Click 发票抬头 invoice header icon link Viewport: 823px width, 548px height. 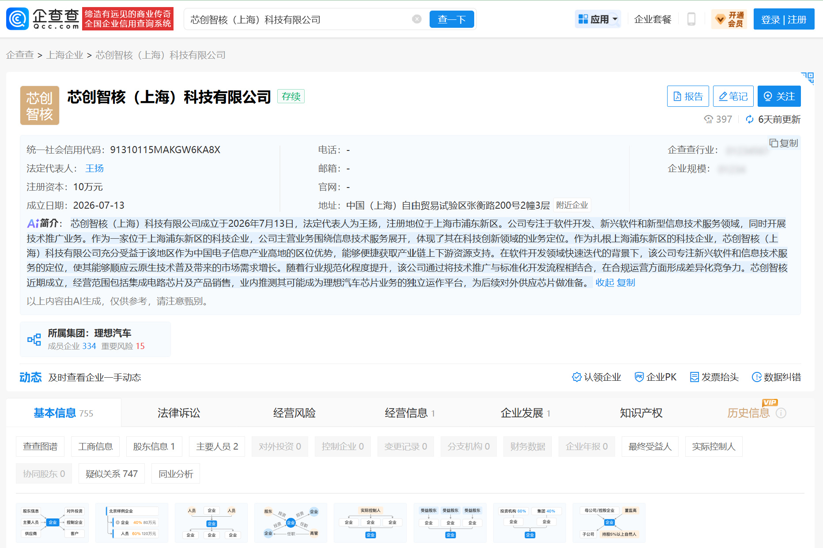pyautogui.click(x=714, y=377)
